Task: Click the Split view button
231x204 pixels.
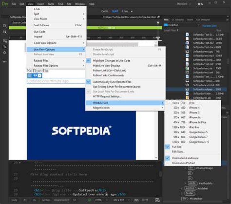Action: click(115, 11)
